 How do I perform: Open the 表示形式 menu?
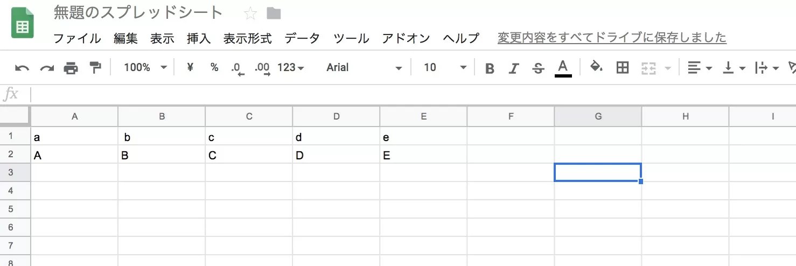(248, 38)
